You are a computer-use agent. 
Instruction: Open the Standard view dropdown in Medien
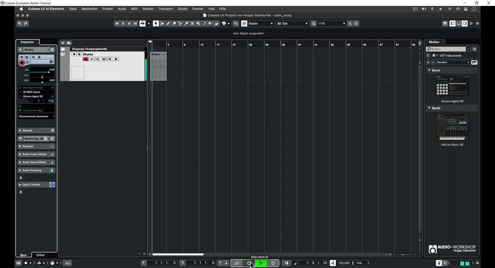[453, 63]
